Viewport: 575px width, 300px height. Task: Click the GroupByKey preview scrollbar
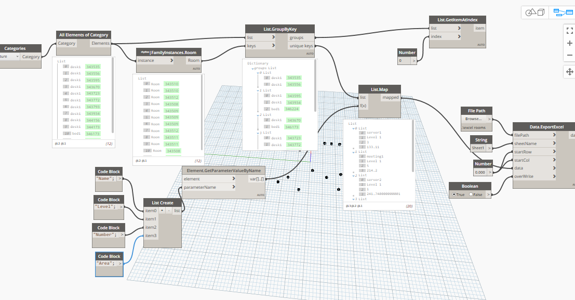click(x=315, y=86)
